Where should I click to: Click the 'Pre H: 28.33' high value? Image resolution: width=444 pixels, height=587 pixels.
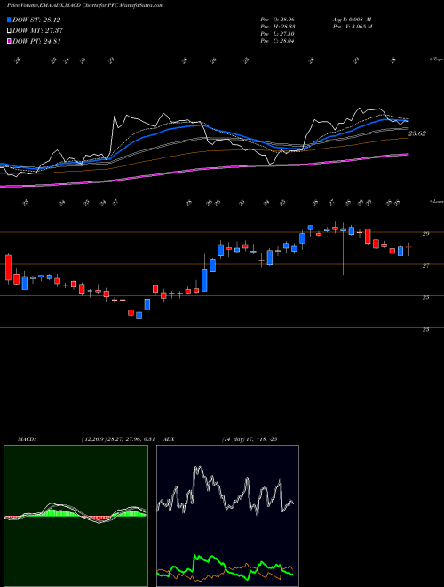click(277, 27)
